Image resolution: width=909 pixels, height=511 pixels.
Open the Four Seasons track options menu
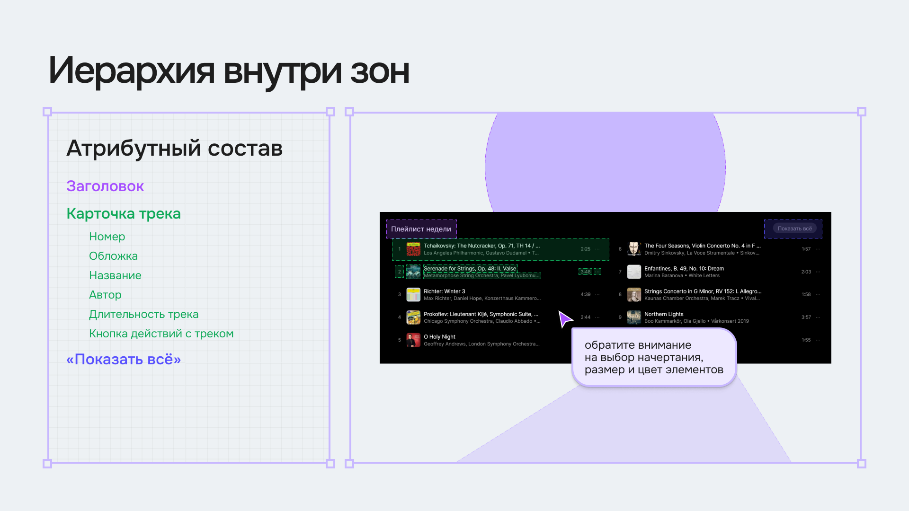click(x=818, y=248)
